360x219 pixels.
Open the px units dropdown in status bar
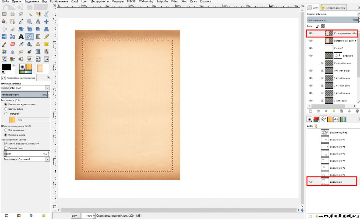point(75,216)
